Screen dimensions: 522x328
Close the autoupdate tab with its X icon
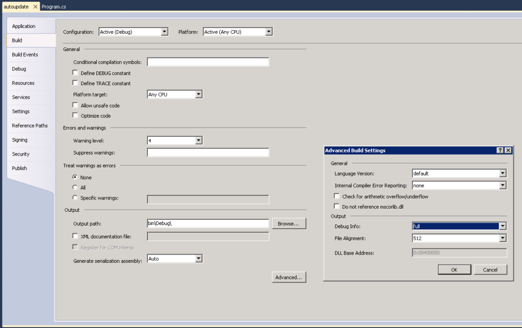36,7
